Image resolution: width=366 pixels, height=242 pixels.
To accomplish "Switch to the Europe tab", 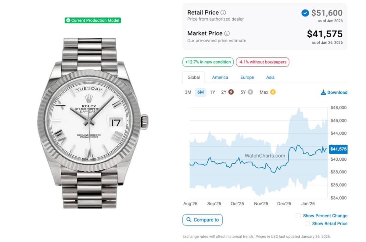I will [247, 77].
